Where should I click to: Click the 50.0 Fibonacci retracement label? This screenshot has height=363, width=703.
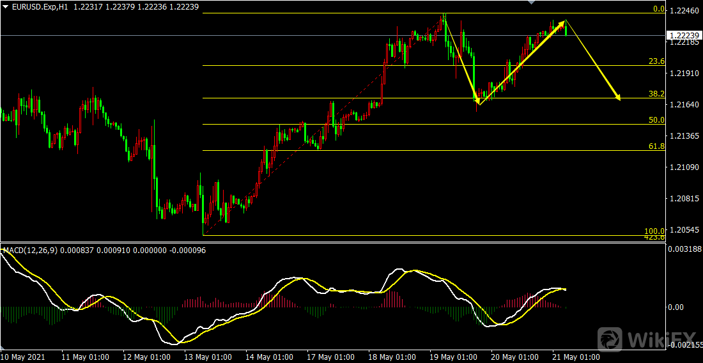tap(656, 120)
